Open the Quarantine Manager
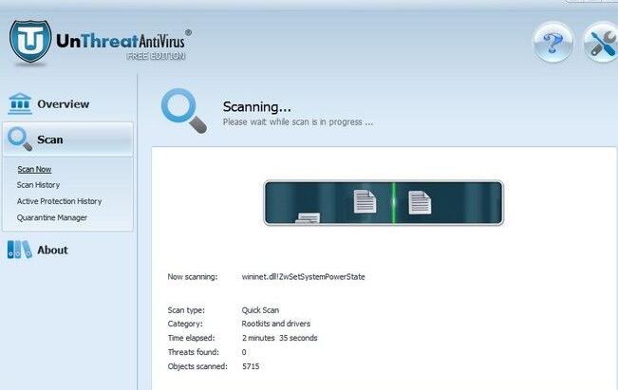Image resolution: width=618 pixels, height=390 pixels. [51, 217]
